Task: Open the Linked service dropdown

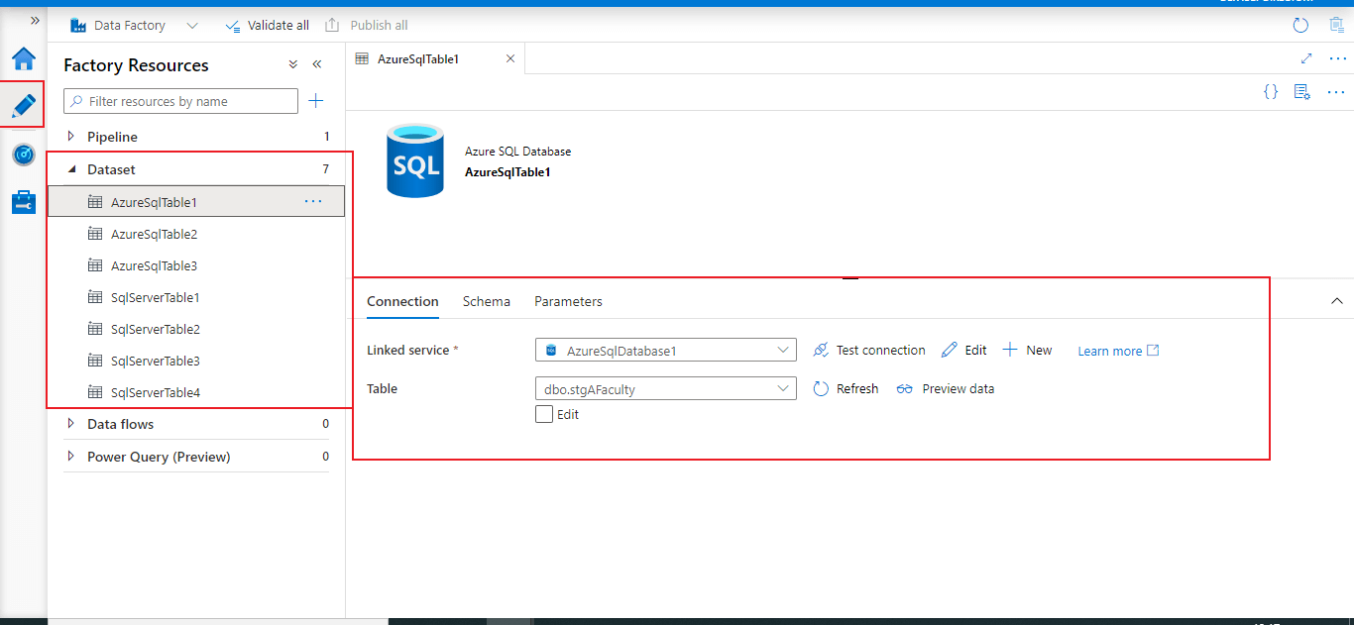Action: [665, 351]
